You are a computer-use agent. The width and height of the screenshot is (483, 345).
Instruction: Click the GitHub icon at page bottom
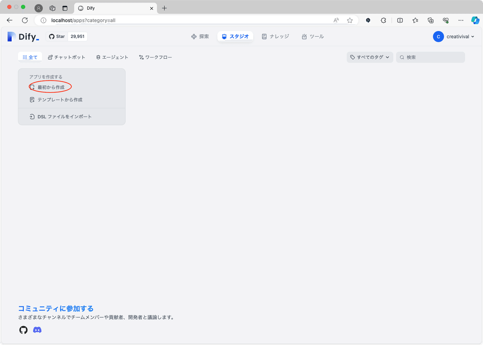[x=23, y=330]
